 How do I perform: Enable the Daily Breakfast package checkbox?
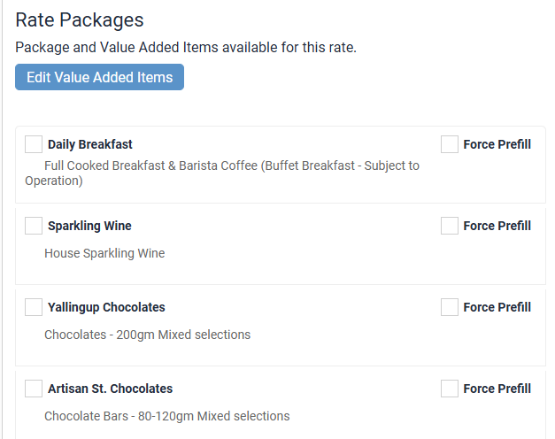[x=34, y=144]
